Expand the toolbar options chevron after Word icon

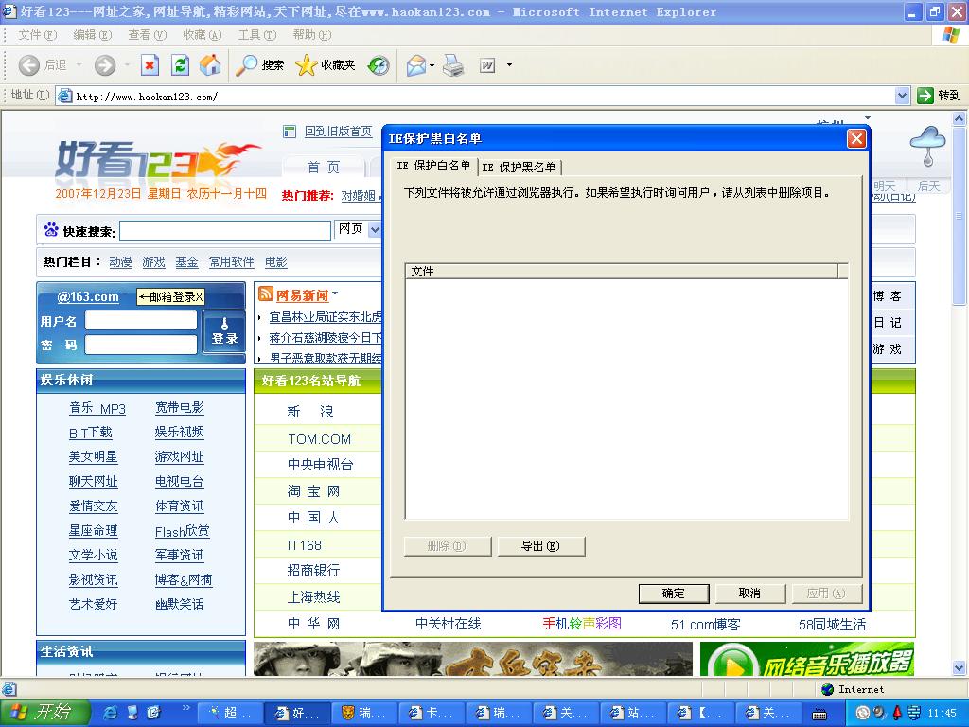[509, 64]
